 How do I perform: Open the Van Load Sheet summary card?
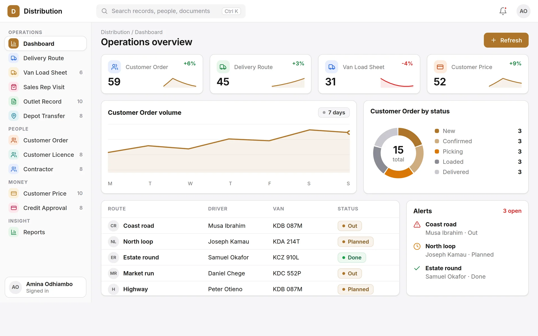(x=369, y=74)
